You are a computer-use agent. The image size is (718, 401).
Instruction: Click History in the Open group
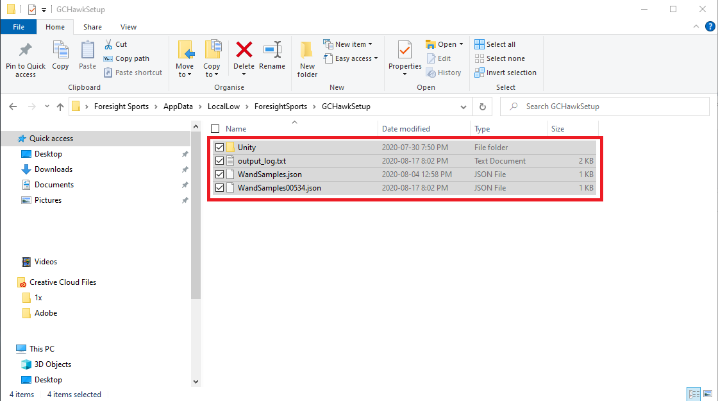point(444,73)
